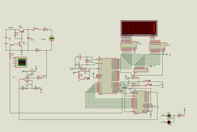Click the four-digit seven-segment display
197x132 pixels.
[139, 28]
